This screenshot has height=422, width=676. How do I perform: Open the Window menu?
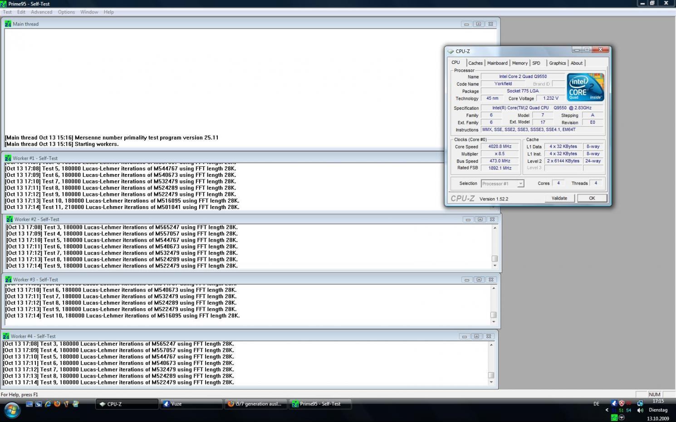pos(89,12)
